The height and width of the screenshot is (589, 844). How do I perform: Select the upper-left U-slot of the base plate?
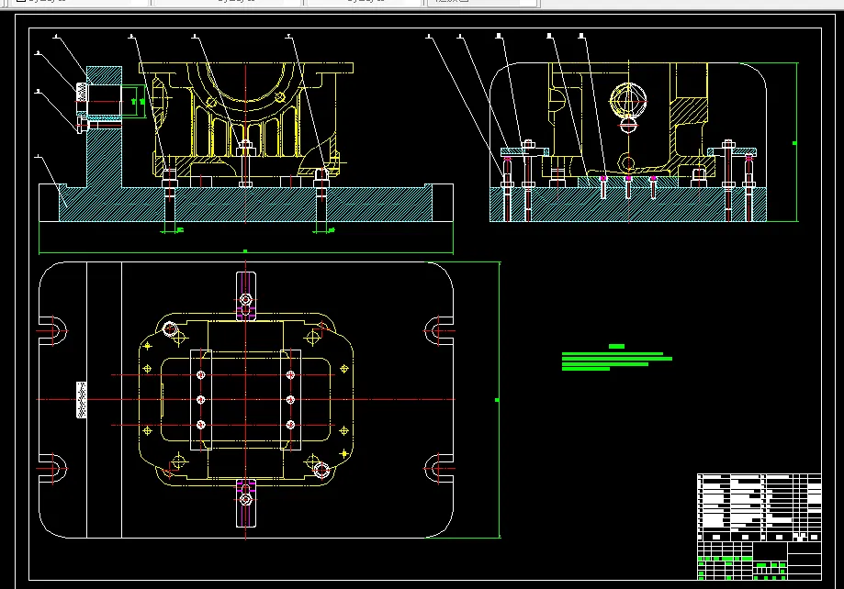(52, 331)
